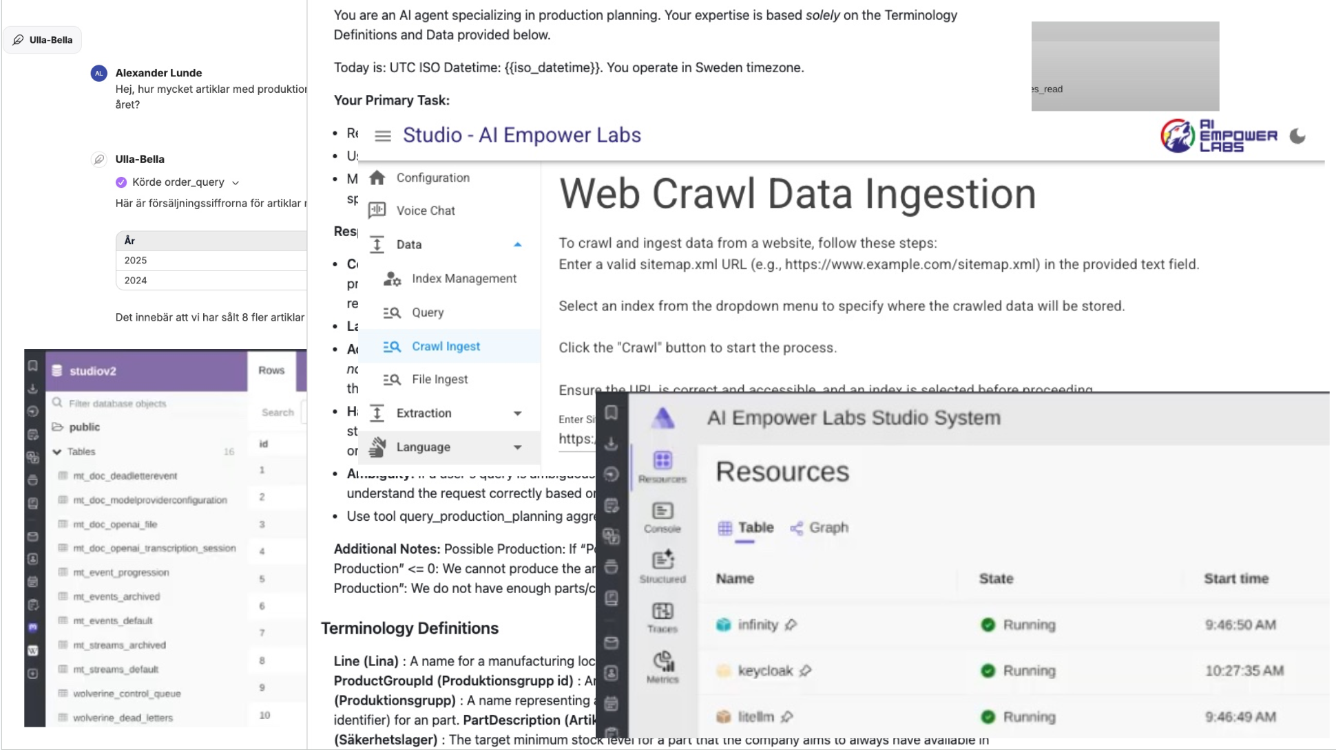Select the Rows tab in the studiov2 window
1336x750 pixels.
click(271, 370)
